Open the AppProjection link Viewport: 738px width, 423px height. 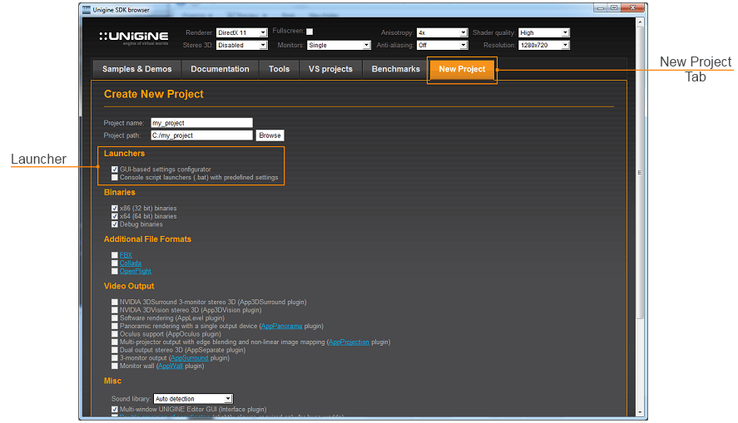[x=349, y=342]
